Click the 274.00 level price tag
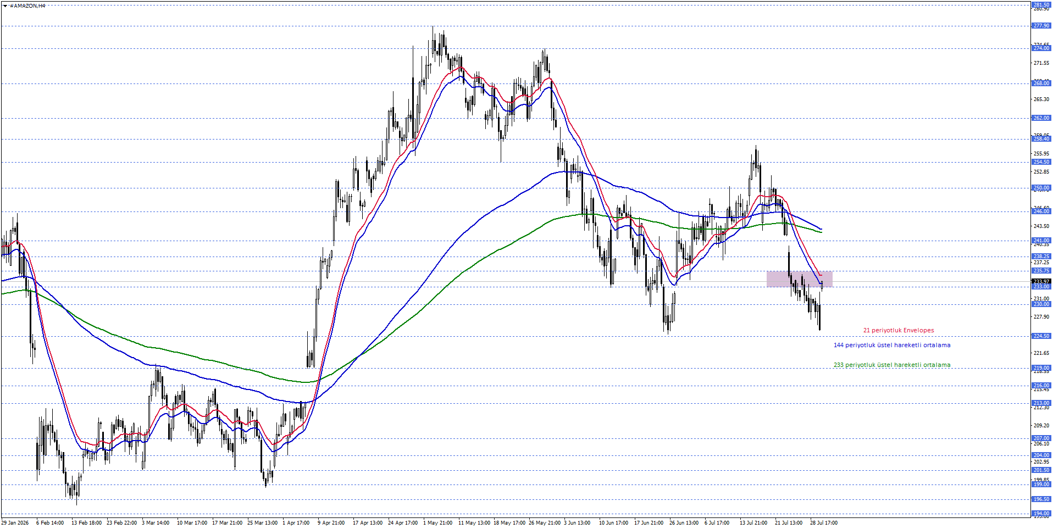The width and height of the screenshot is (1053, 529). point(1041,48)
